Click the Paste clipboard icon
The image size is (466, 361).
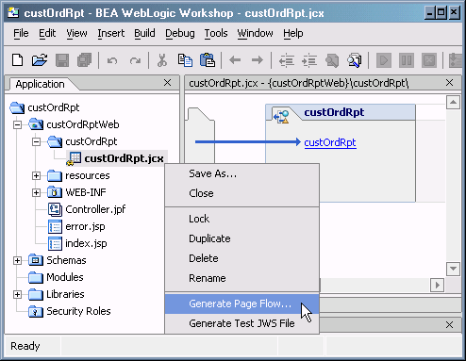tap(208, 59)
